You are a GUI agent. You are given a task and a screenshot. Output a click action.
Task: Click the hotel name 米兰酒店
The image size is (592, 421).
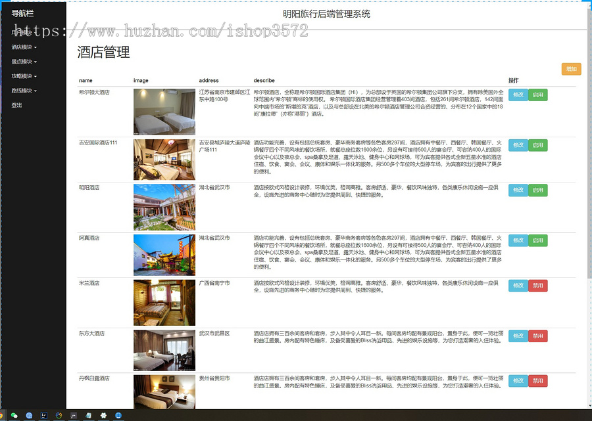click(89, 283)
